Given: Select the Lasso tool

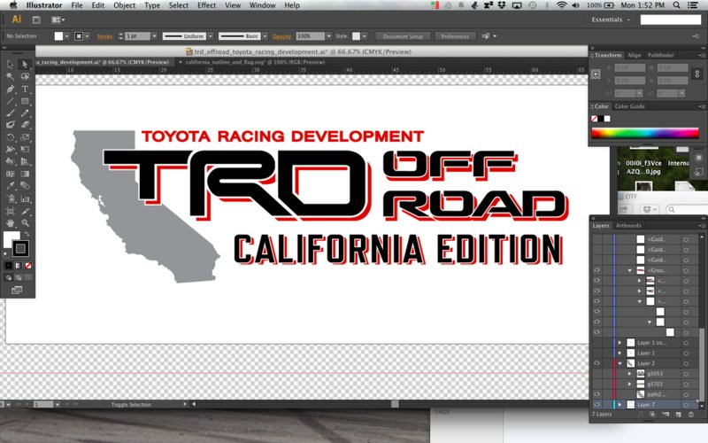Looking at the screenshot, I should (x=25, y=76).
